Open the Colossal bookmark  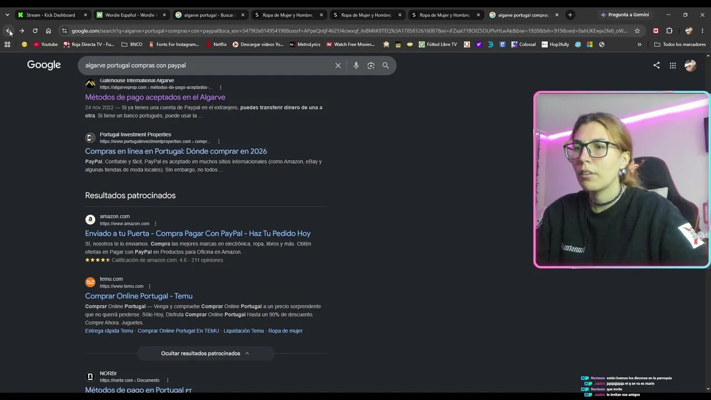click(523, 44)
